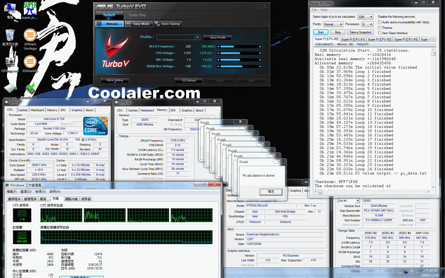Open the Help menu in Hyper PI

click(x=324, y=10)
